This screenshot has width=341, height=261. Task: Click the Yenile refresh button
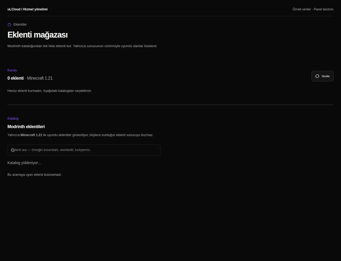click(322, 76)
